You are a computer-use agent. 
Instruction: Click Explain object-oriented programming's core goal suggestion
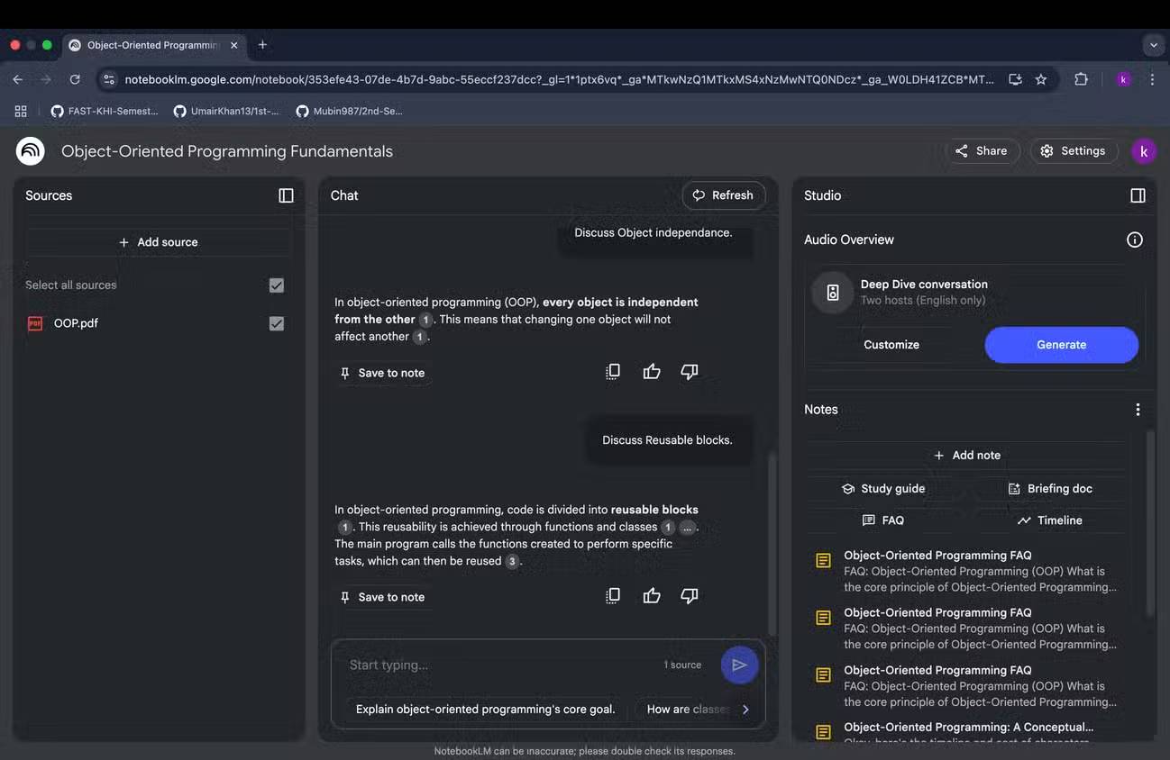(x=485, y=710)
